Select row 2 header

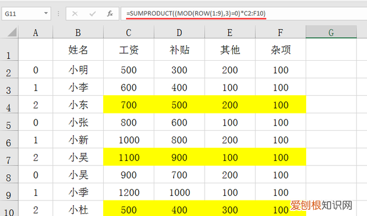tap(9, 70)
